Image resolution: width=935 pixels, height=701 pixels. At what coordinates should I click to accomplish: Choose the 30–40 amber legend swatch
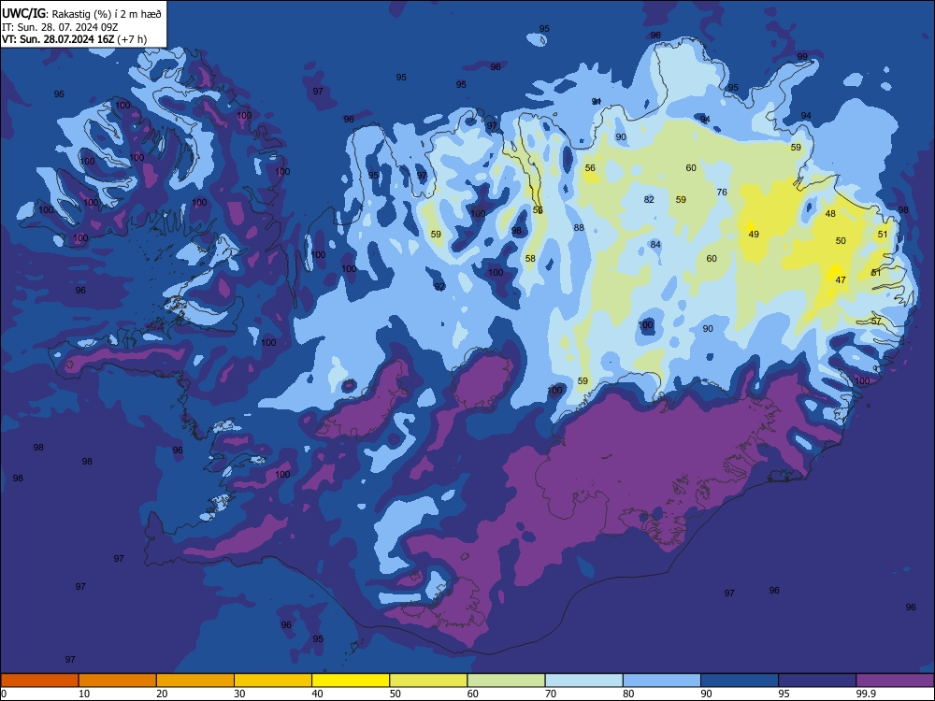tap(273, 680)
